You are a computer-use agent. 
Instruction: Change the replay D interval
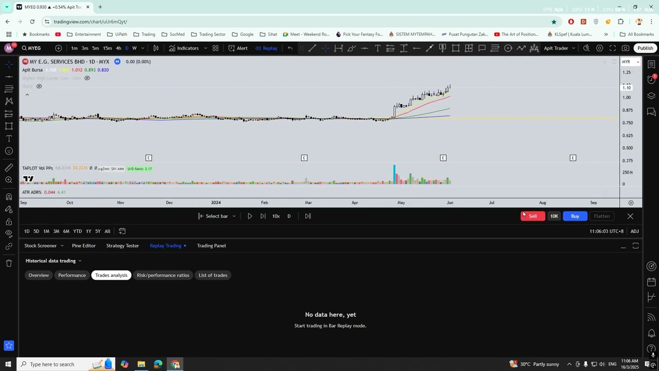coord(289,216)
